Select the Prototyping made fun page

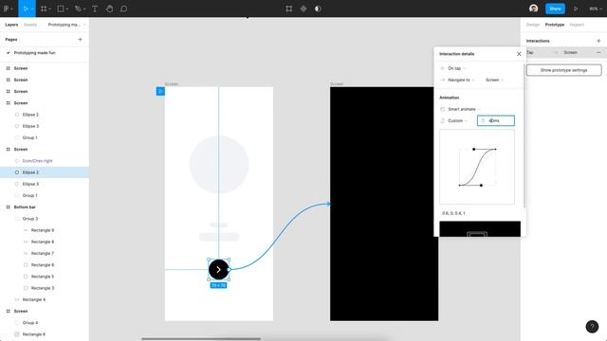tap(34, 53)
